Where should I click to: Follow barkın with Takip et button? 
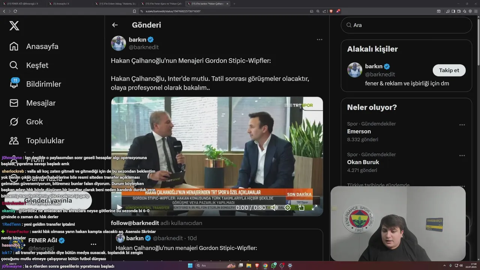449,70
